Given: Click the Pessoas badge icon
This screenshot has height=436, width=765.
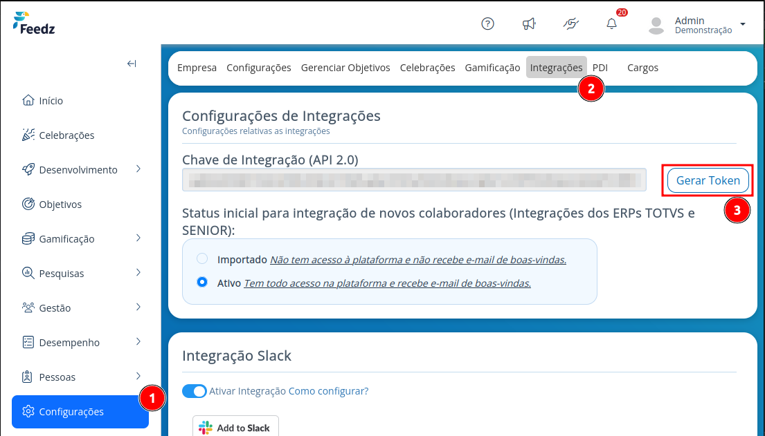Looking at the screenshot, I should pyautogui.click(x=28, y=377).
